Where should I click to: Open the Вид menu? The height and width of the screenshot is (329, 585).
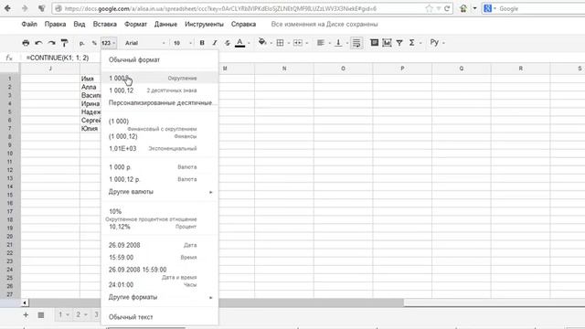80,25
